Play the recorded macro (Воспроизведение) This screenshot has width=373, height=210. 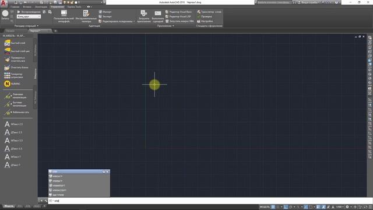point(29,12)
